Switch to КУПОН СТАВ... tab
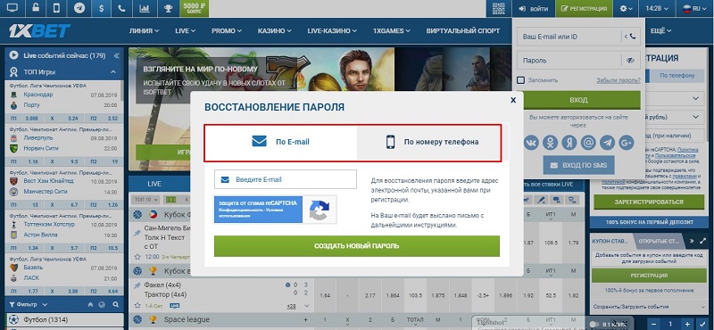Screen dimensions: 714x330 tap(610, 241)
